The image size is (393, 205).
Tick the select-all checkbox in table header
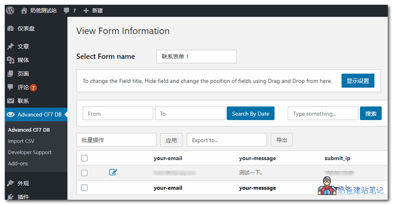point(84,158)
